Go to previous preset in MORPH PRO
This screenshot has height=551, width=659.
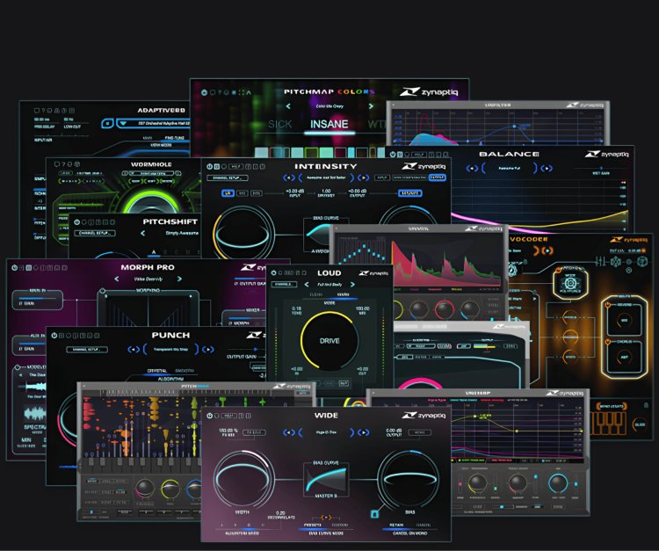click(x=117, y=279)
